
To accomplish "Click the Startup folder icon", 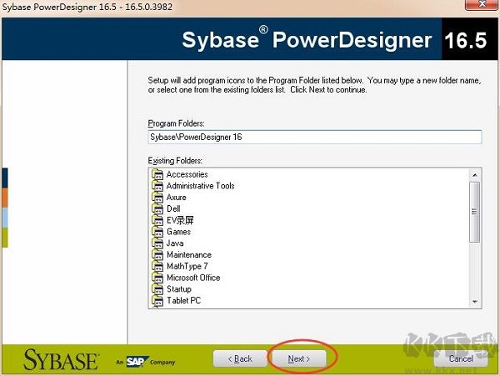I will [157, 289].
